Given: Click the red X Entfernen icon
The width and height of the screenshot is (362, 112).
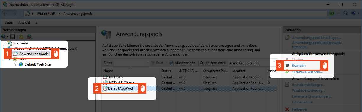Looking at the screenshot, I should pos(287,109).
